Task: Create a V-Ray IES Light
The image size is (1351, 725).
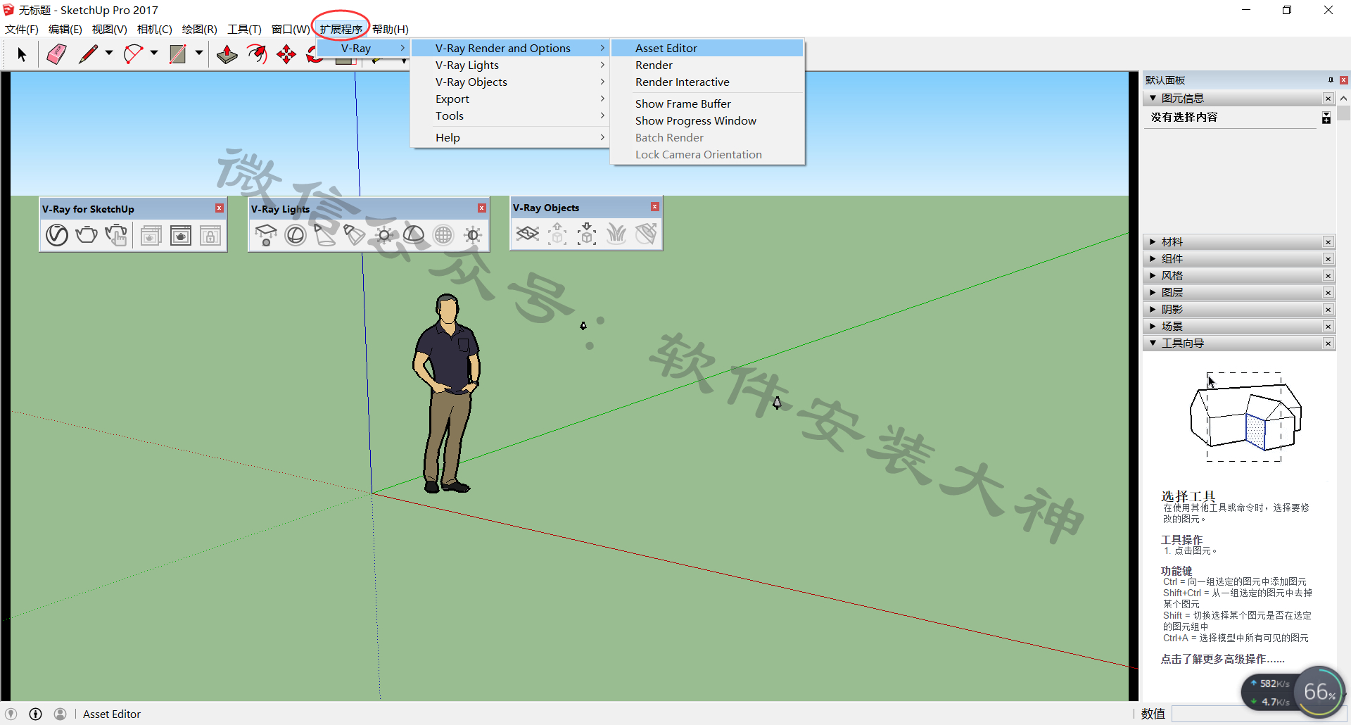Action: tap(354, 234)
